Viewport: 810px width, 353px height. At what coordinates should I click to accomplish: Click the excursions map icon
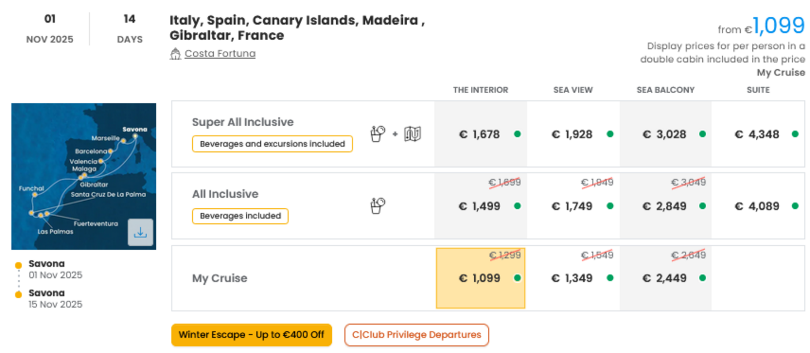[412, 134]
